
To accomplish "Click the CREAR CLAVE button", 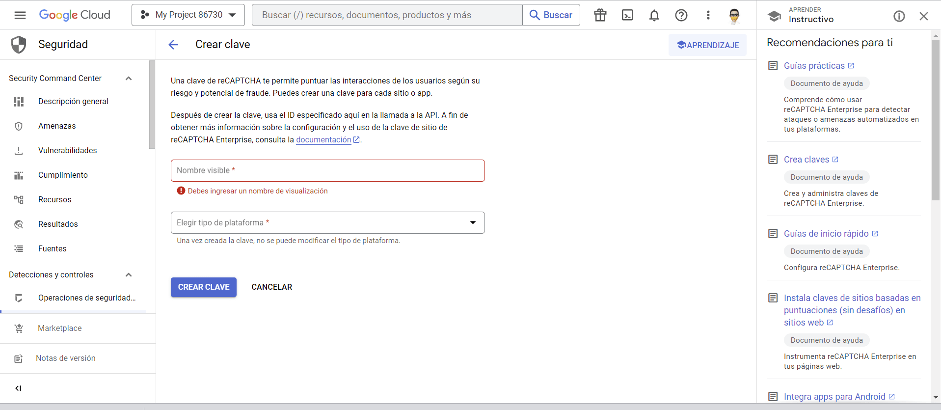I will click(204, 287).
